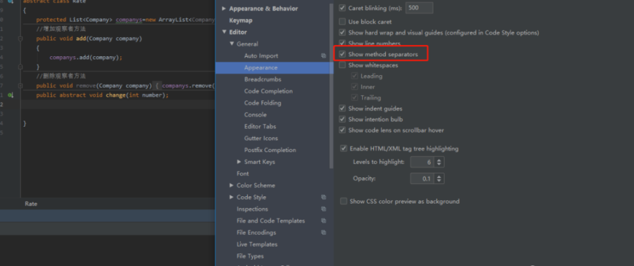634x266 pixels.
Task: Click the Opacity value field
Action: tap(423, 179)
